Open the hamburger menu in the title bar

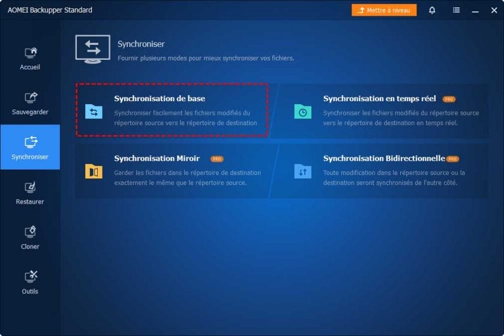[x=456, y=10]
